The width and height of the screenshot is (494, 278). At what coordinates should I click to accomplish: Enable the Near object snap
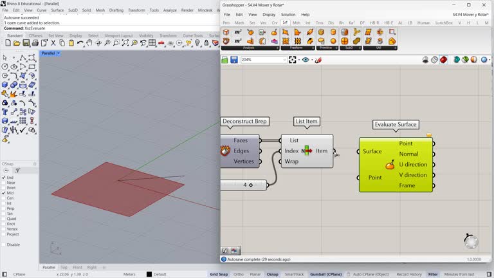[x=4, y=183]
